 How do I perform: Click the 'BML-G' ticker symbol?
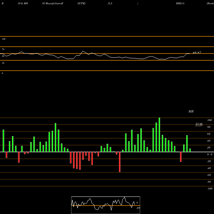click(x=180, y=3)
